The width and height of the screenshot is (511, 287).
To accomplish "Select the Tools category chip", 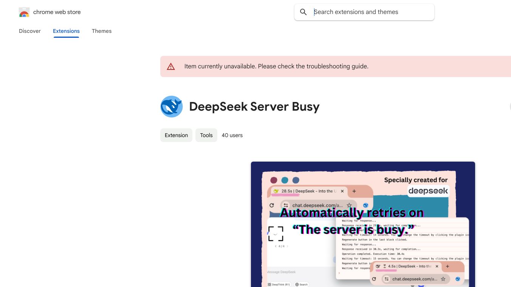I will pos(206,135).
